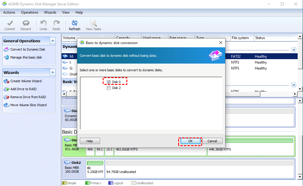Collapse the Basic volumes group chevron
This screenshot has width=303, height=186.
click(x=294, y=85)
